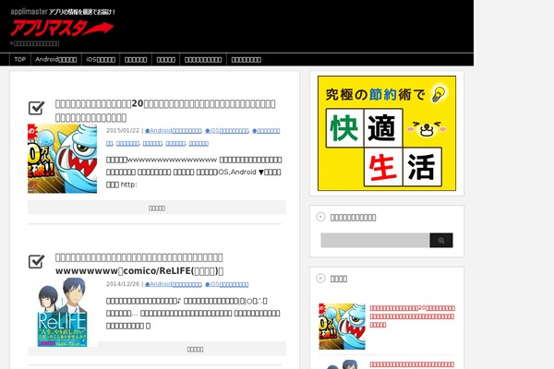Click the magnifier search button

tap(441, 241)
